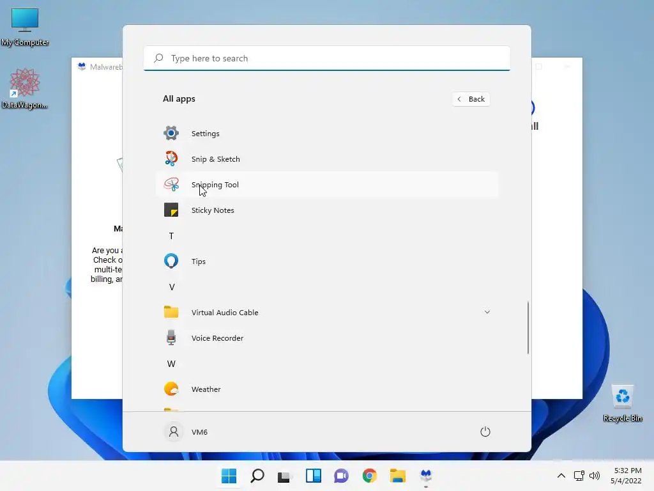Click the Sticky Notes label
Image resolution: width=654 pixels, height=491 pixels.
[213, 210]
